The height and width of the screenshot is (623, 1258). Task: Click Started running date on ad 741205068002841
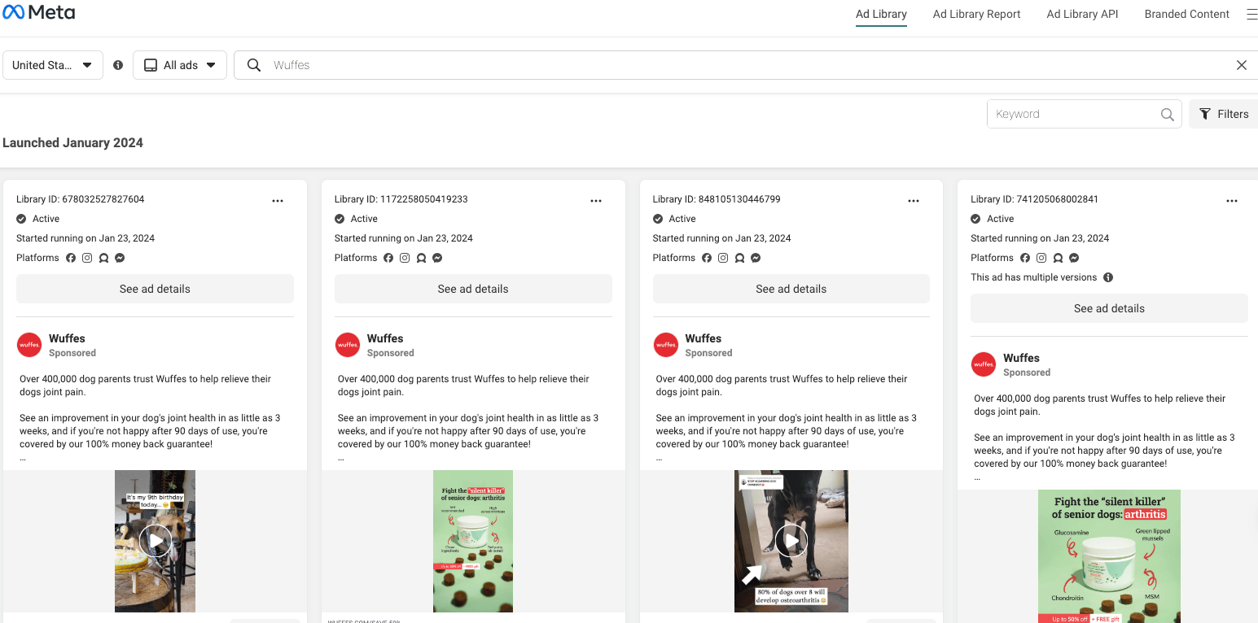click(x=1040, y=238)
